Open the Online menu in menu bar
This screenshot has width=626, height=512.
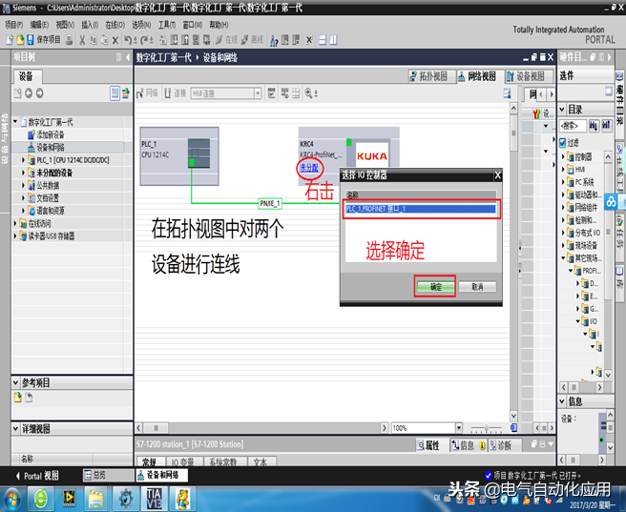115,25
